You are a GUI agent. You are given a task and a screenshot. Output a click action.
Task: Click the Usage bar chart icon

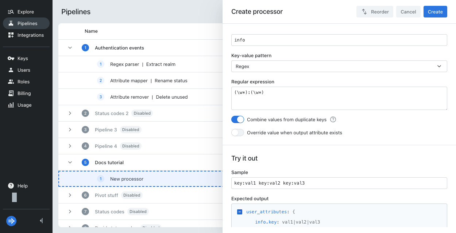(x=11, y=105)
